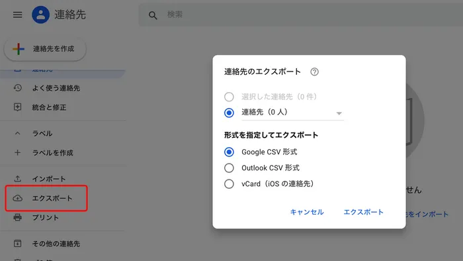Open 統合と修正 in sidebar
The image size is (463, 261).
tap(49, 107)
